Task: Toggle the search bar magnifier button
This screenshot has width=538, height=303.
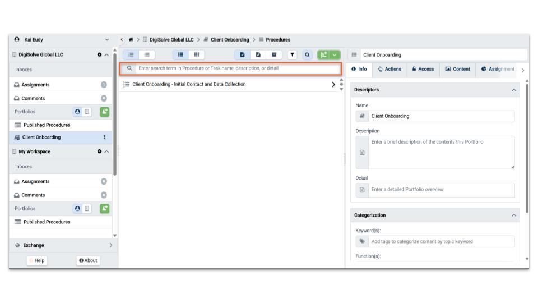Action: coord(307,54)
